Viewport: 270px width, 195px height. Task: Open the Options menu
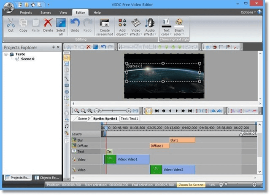coord(248,13)
